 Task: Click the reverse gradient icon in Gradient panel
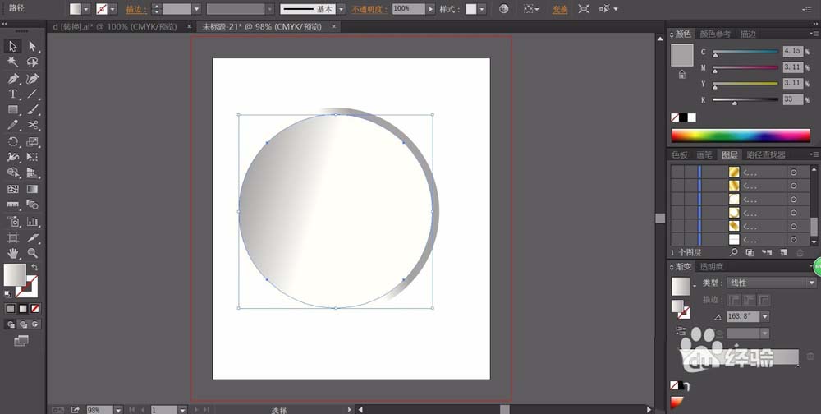click(680, 331)
